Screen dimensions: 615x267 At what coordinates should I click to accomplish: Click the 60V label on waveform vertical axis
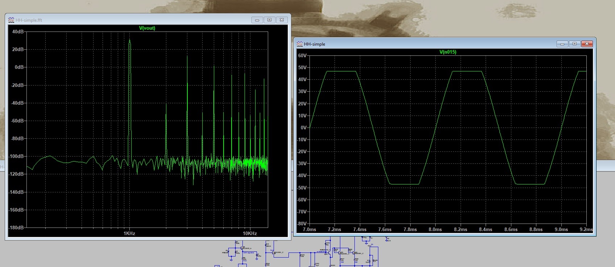coord(302,55)
